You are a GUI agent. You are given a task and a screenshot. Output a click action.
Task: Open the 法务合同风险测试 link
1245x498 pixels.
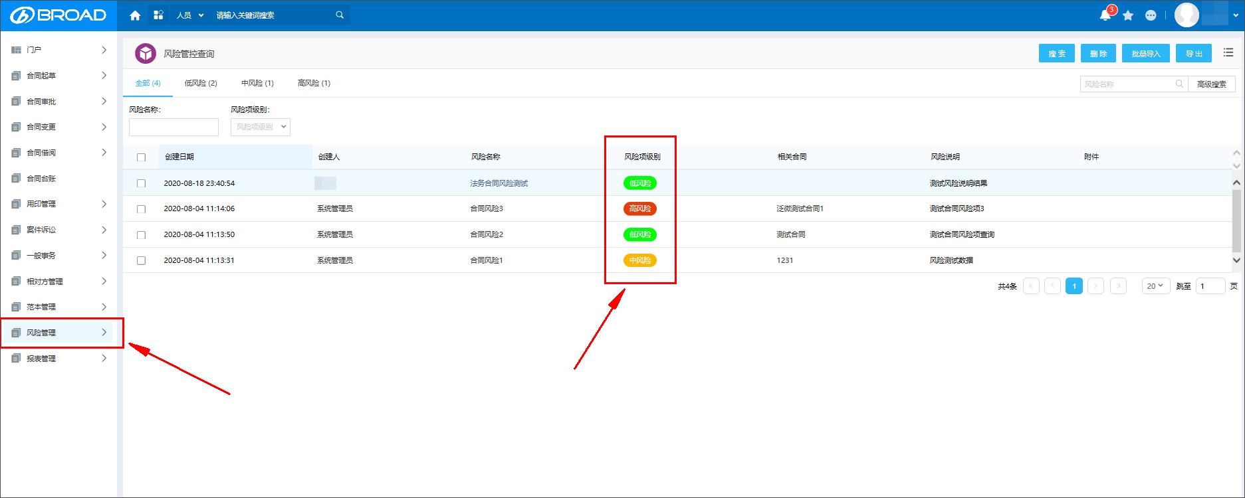click(499, 183)
